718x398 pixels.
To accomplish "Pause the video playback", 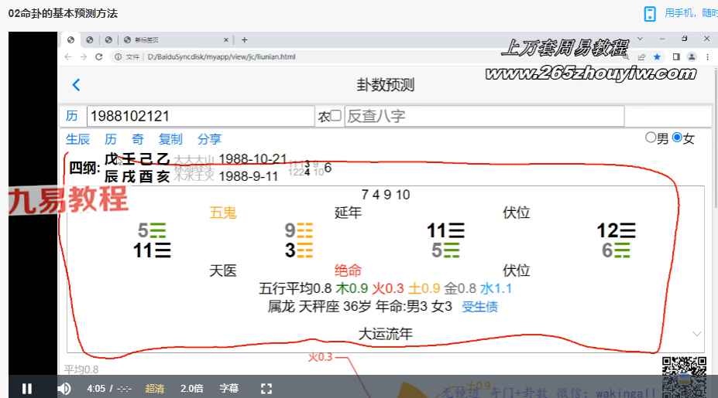I will 27,389.
